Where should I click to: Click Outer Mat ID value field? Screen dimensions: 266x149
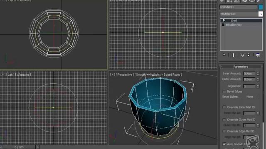point(249,125)
